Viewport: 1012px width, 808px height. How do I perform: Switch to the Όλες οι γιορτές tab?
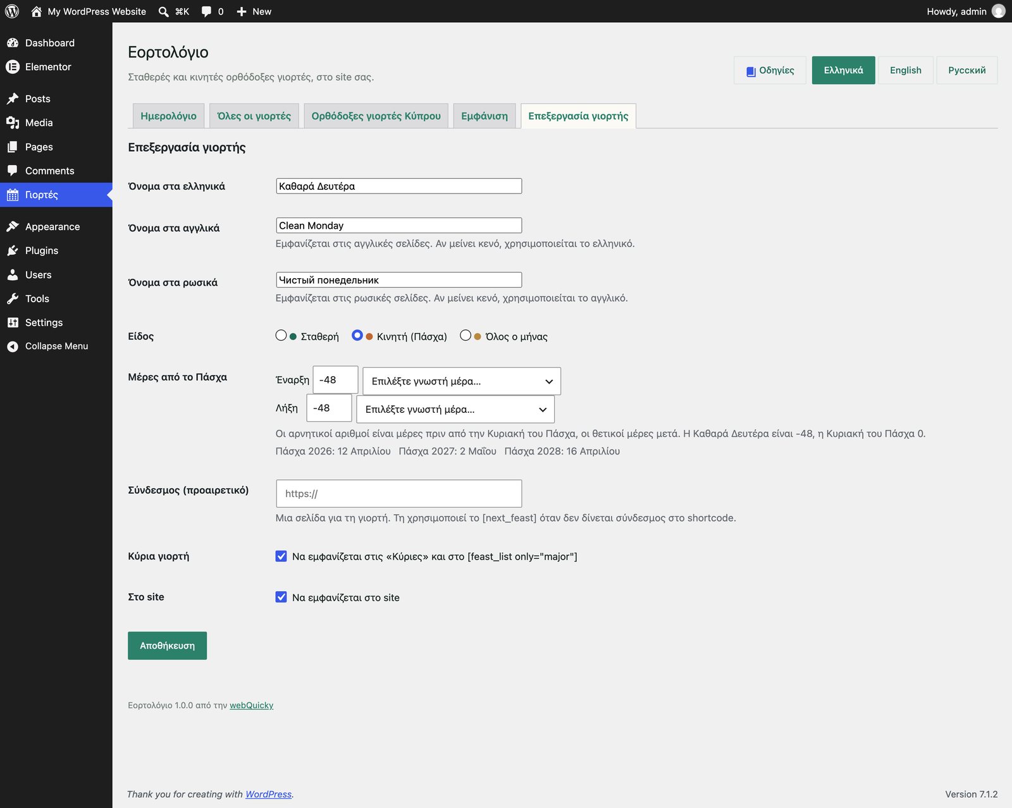click(x=254, y=116)
